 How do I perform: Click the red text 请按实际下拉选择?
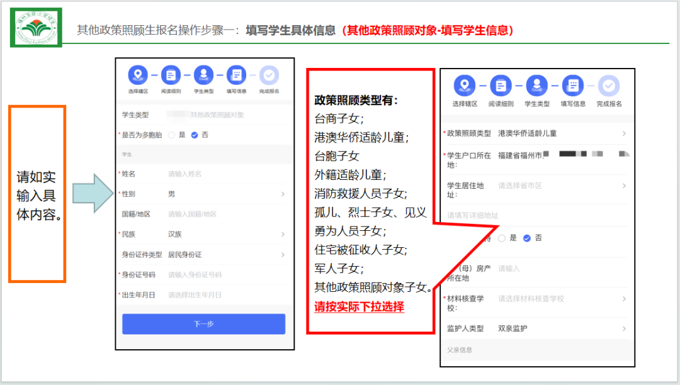click(x=359, y=306)
